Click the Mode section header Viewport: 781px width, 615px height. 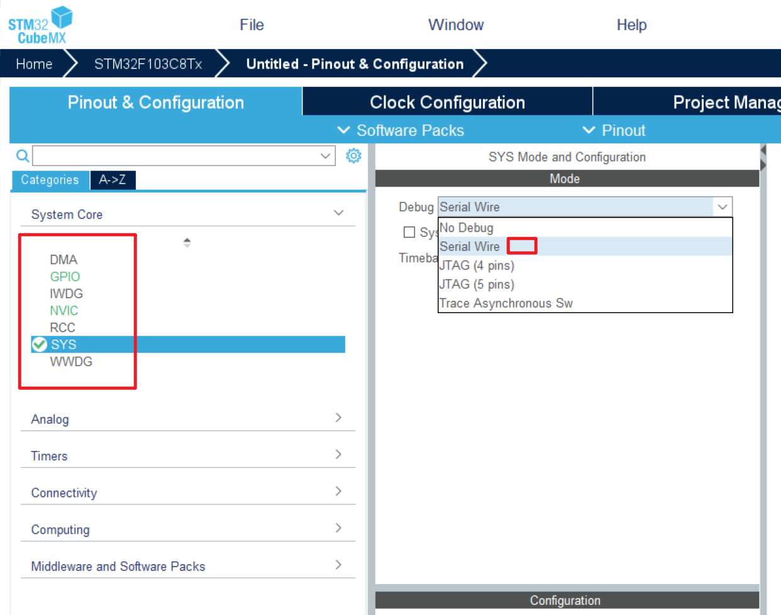[567, 179]
